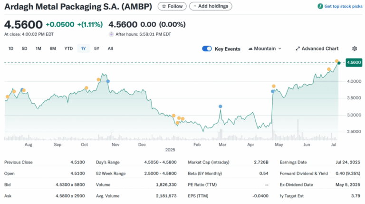Click the 4.5600 price label on chart axis
Image resolution: width=365 pixels, height=204 pixels.
(x=354, y=62)
